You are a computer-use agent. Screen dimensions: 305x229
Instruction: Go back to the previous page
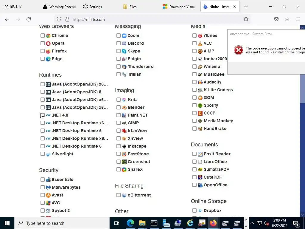click(x=7, y=19)
